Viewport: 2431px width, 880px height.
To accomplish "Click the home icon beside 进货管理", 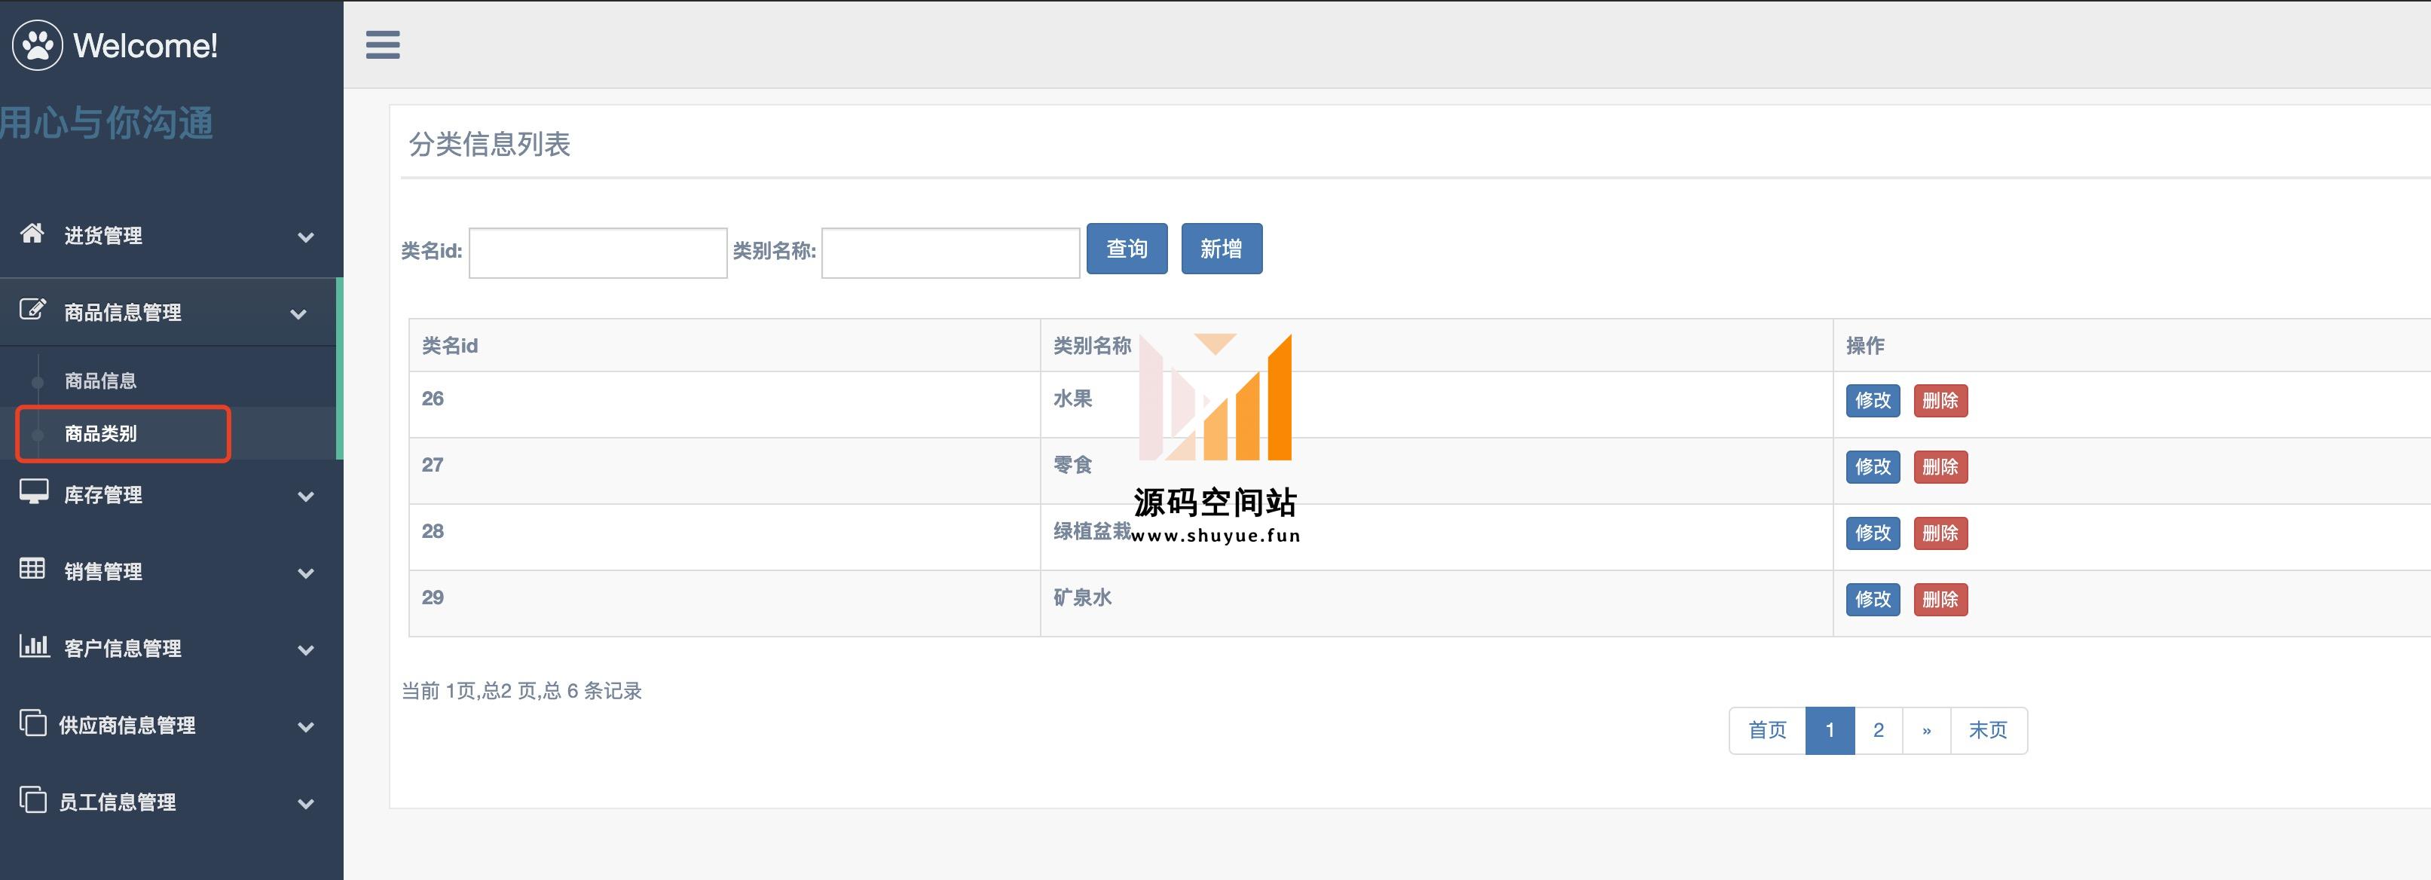I will click(x=32, y=233).
